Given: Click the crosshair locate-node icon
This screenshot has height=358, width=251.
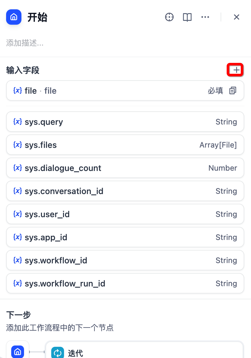Looking at the screenshot, I should tap(169, 17).
